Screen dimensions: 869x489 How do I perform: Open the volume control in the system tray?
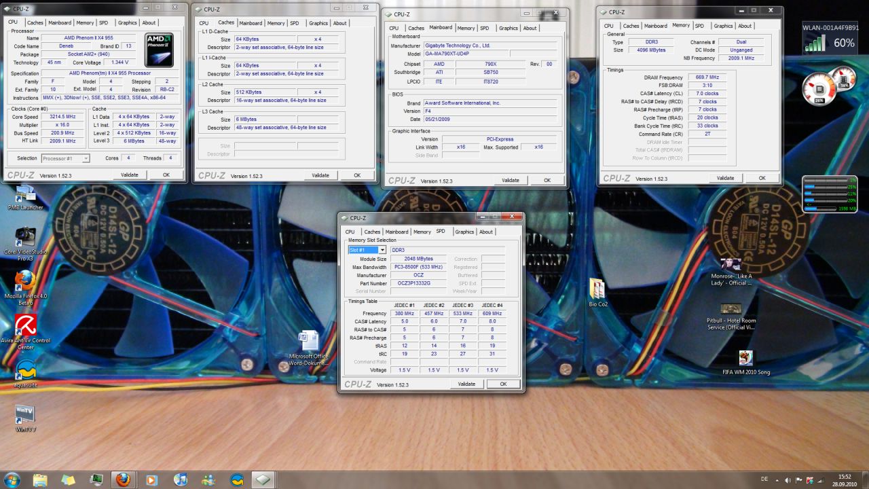pyautogui.click(x=788, y=480)
